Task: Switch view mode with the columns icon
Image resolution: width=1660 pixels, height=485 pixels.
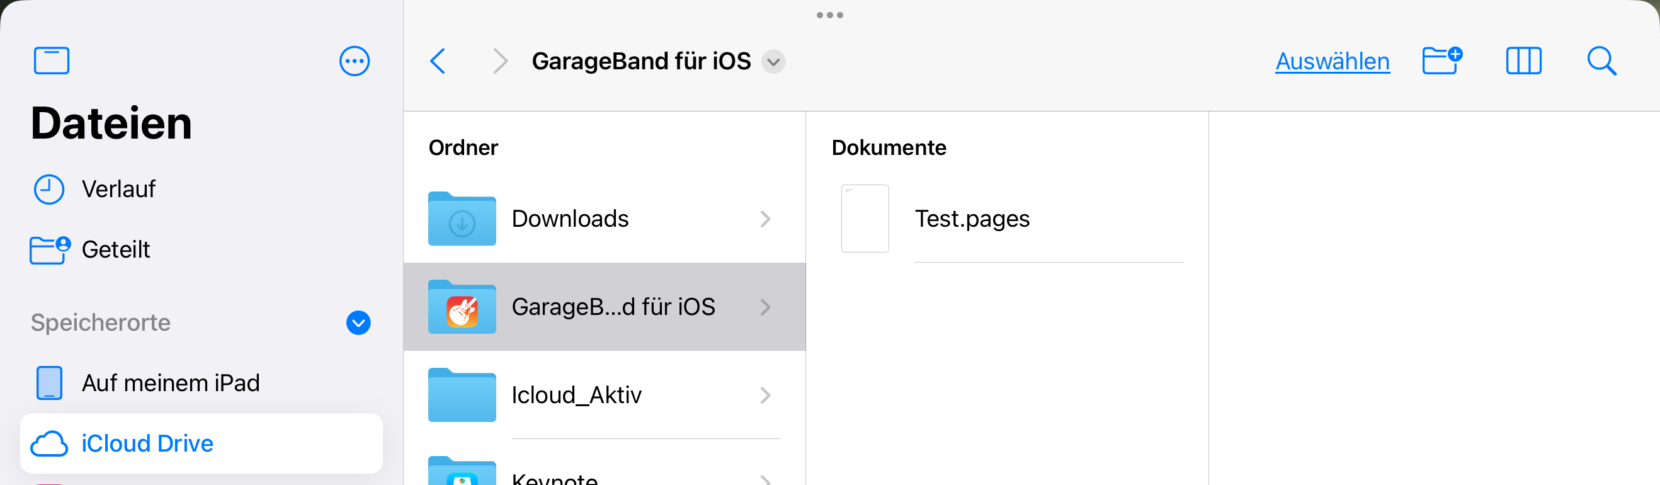Action: tap(1523, 61)
